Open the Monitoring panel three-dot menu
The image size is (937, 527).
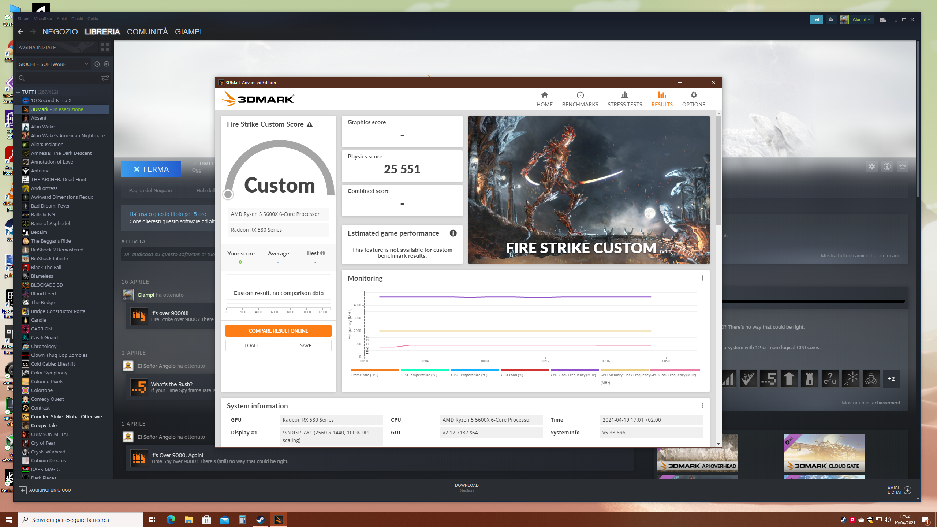click(702, 278)
